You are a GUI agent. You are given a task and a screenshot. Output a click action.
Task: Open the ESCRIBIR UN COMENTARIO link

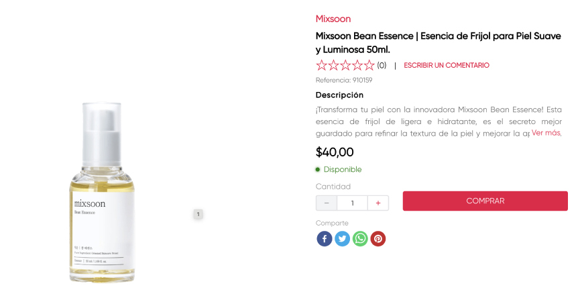point(447,66)
